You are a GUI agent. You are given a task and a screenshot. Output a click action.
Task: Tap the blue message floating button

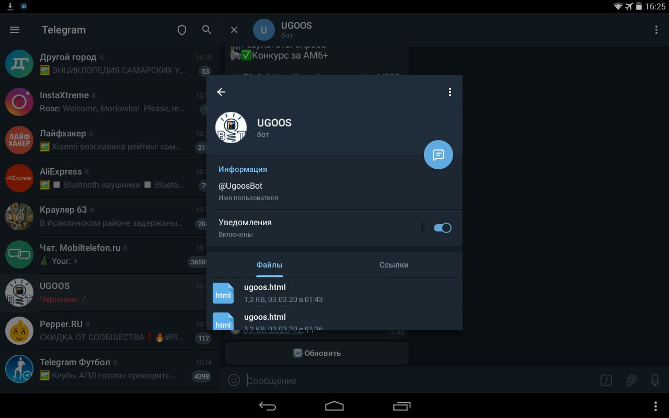438,155
